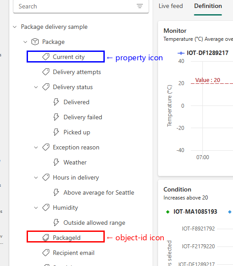Open the Definition tab
The height and width of the screenshot is (266, 233).
point(208,6)
